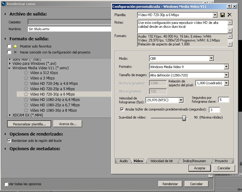Enable Mostrar solo favoritos checkbox
Viewport: 242px width, 192px height.
click(x=9, y=46)
